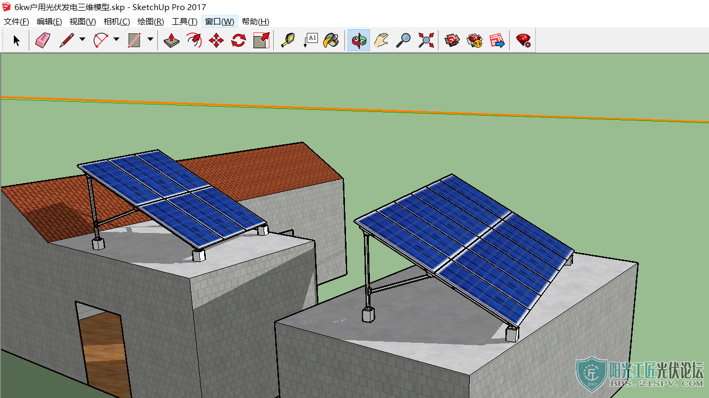Toggle the active Orbit tool

pyautogui.click(x=359, y=40)
